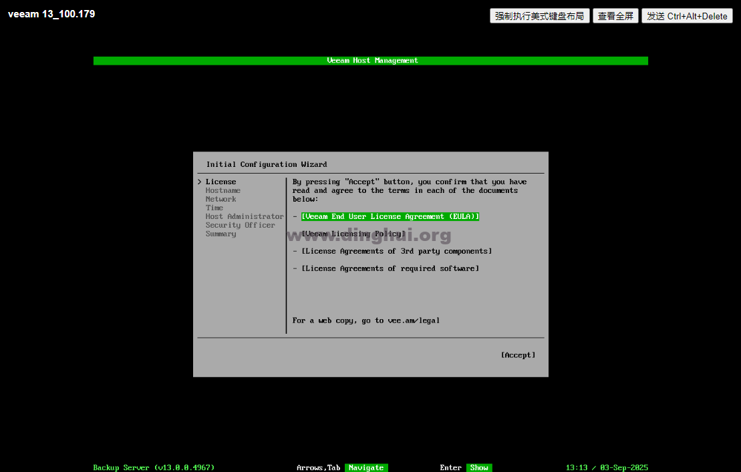Click the Navigate hint in status bar
Screen dimensions: 741x472
tap(366, 467)
